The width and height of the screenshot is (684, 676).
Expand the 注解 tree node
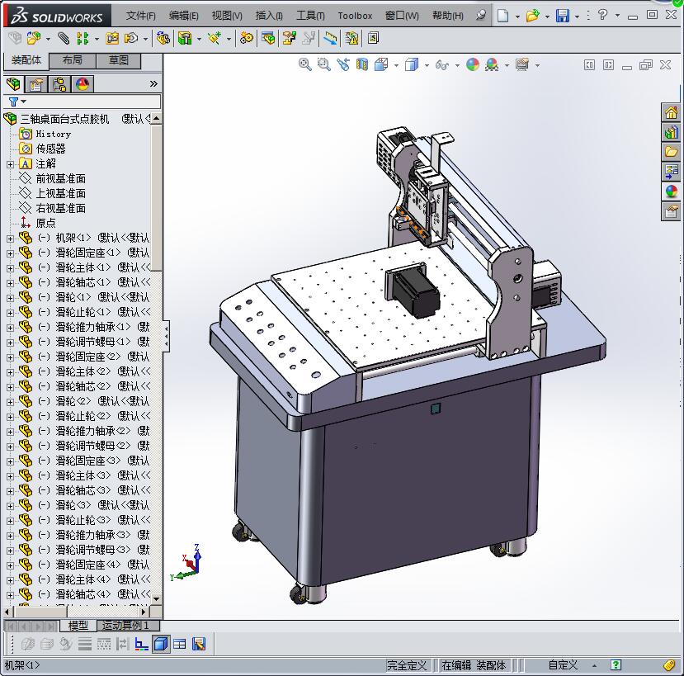click(x=11, y=164)
